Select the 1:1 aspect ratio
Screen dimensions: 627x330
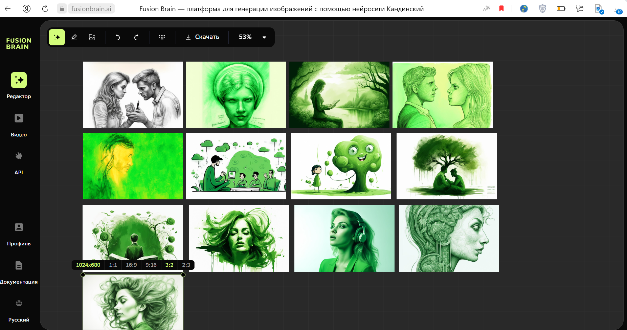(113, 265)
